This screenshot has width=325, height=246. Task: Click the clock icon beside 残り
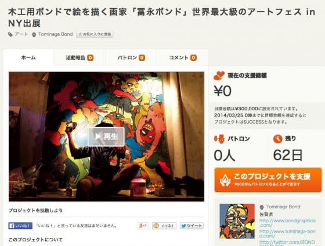click(x=278, y=139)
